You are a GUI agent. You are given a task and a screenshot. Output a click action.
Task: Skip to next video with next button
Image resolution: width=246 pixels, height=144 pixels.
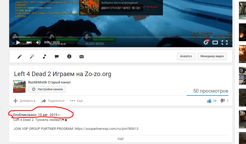click(29, 42)
